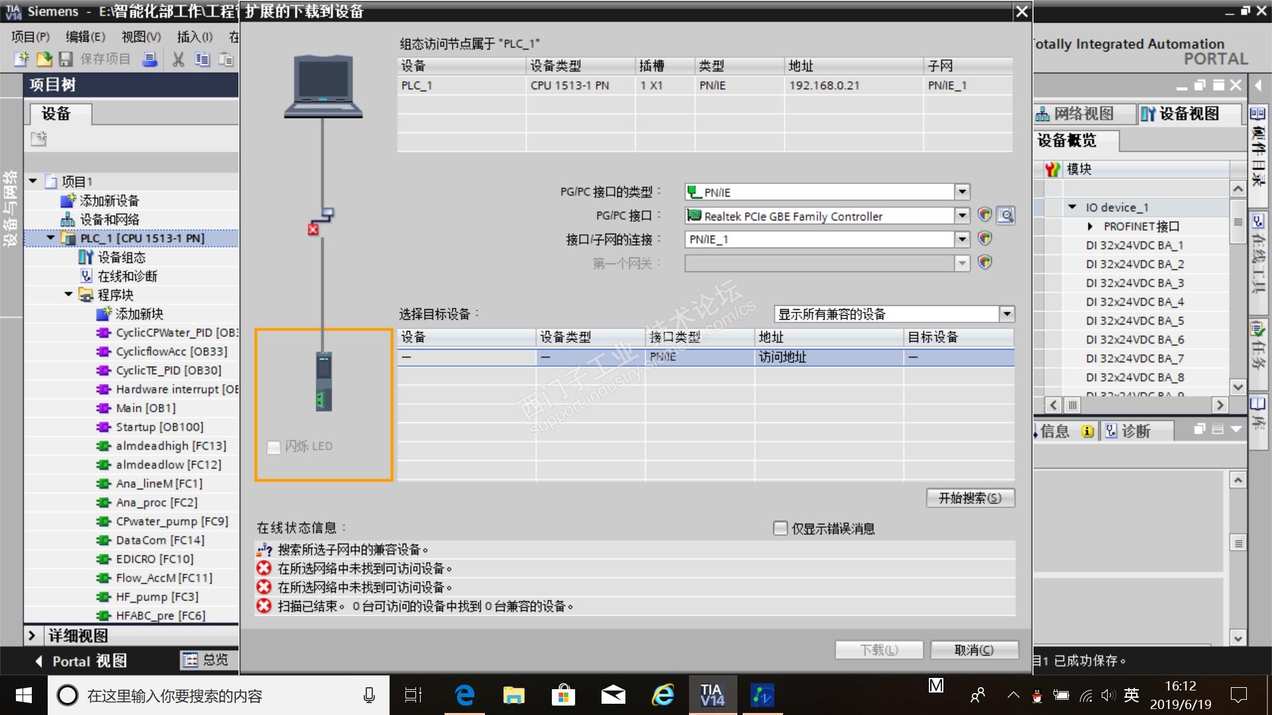
Task: Open the 编辑(E) menu
Action: [85, 37]
